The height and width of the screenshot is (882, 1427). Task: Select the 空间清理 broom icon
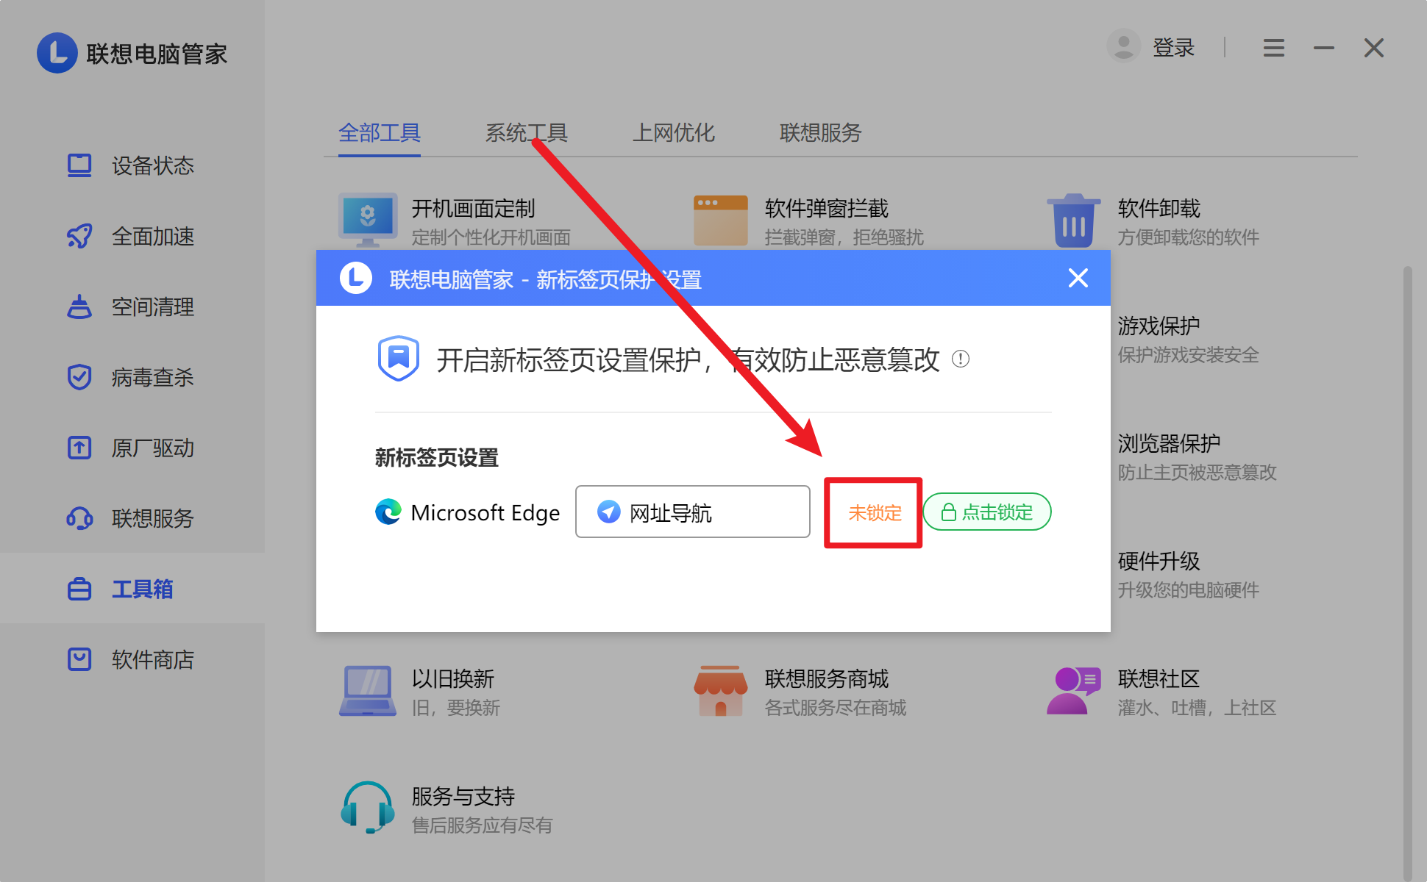79,306
